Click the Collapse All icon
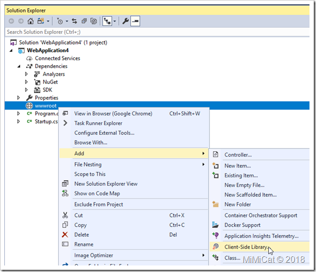Image resolution: width=316 pixels, height=272 pixels. (84, 21)
